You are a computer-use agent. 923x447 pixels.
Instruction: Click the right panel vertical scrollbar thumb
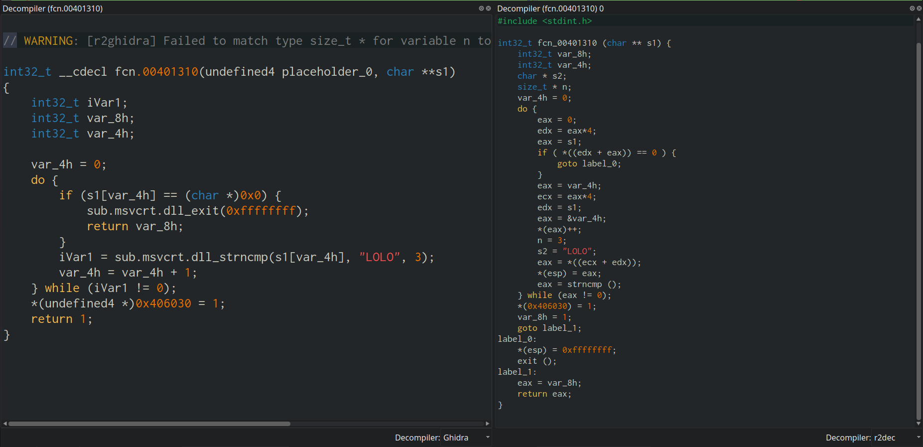(919, 231)
